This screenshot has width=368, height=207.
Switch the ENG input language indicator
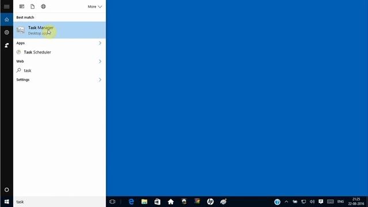click(x=340, y=202)
